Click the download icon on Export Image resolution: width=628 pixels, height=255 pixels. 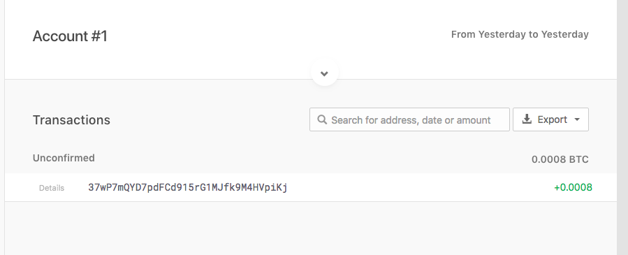pos(527,119)
